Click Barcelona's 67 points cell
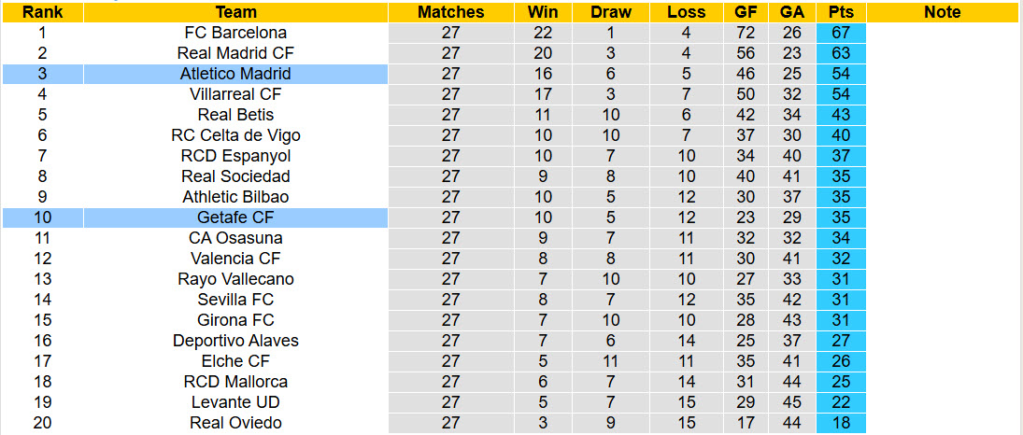1023x435 pixels. (x=840, y=33)
